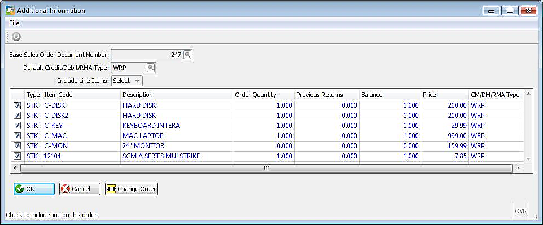Select the C-KEY item code cell

[x=81, y=126]
